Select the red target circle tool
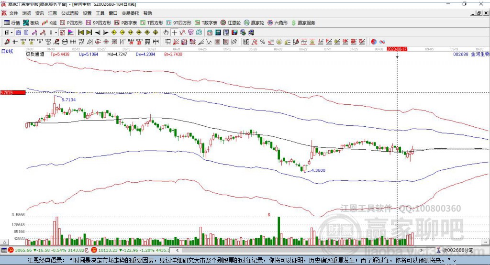 point(98,42)
